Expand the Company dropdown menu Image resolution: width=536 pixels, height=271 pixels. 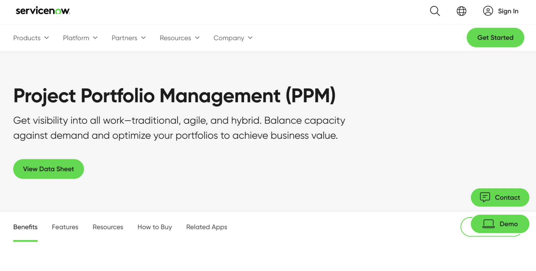click(x=233, y=38)
